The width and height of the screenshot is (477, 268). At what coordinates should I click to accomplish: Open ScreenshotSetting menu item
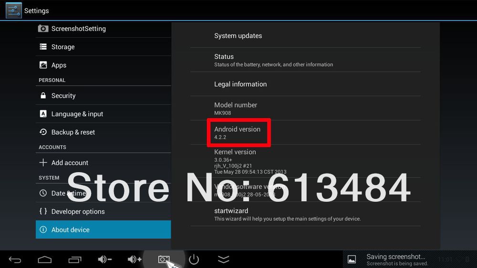103,29
